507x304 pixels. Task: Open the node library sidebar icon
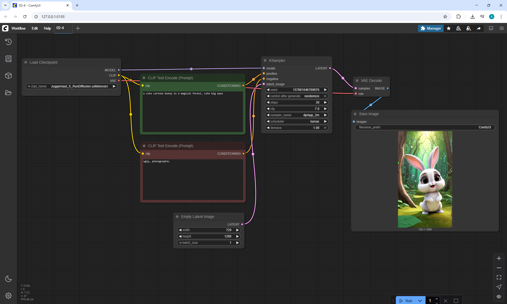tap(8, 59)
